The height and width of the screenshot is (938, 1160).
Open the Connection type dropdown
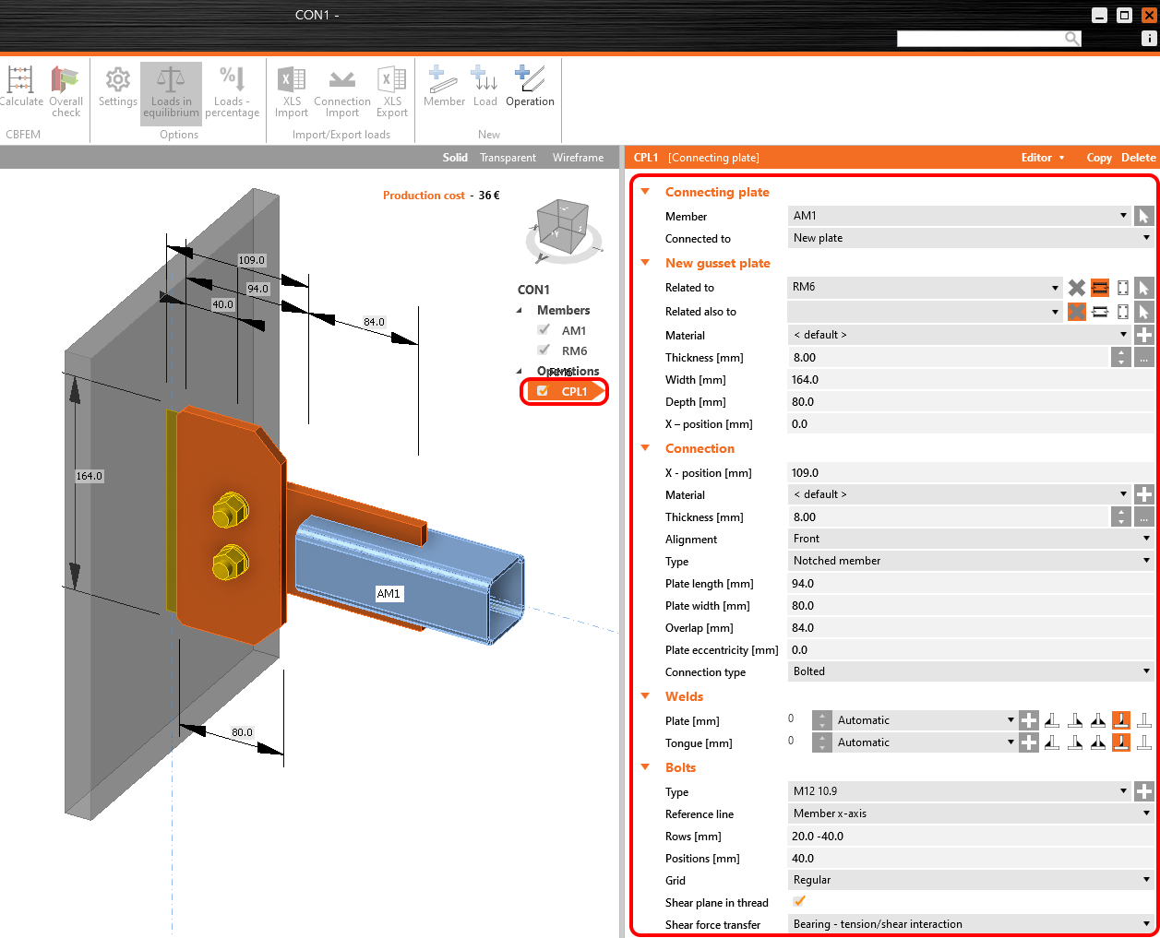tap(969, 671)
